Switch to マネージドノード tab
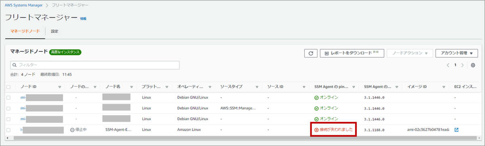The height and width of the screenshot is (146, 485). [25, 31]
